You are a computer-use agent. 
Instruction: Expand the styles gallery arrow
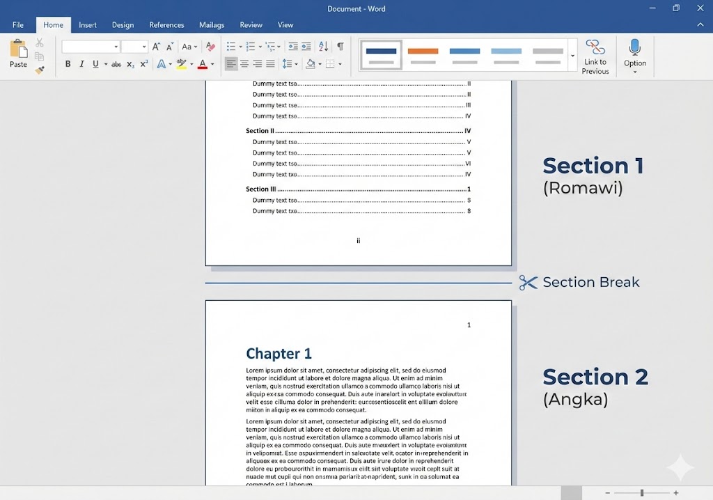[x=572, y=56]
